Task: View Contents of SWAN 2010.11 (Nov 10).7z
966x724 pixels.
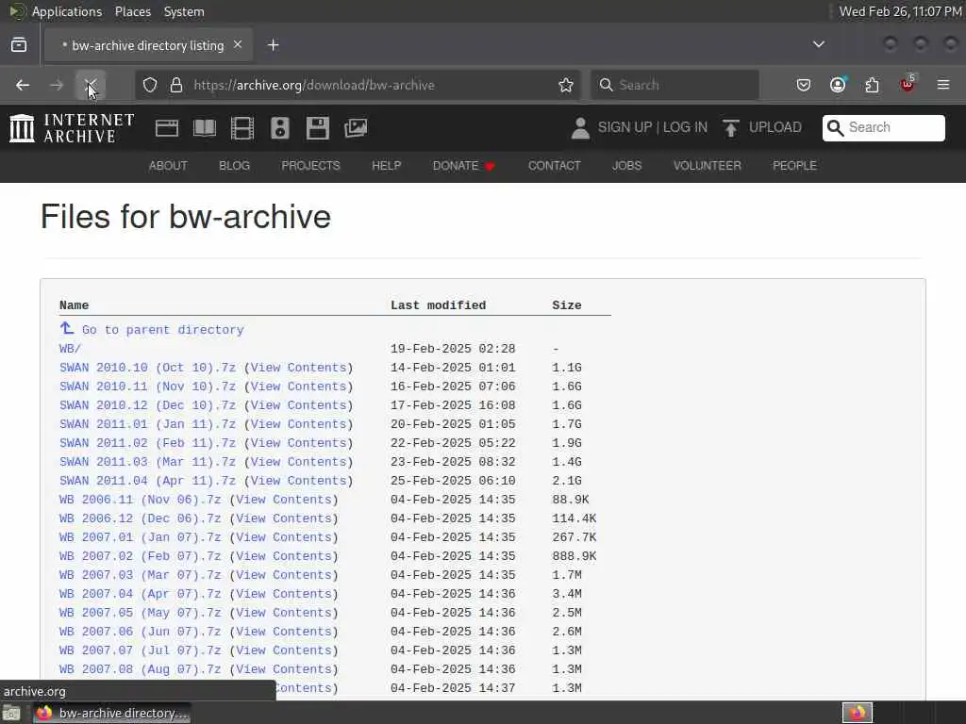Action: (x=299, y=387)
